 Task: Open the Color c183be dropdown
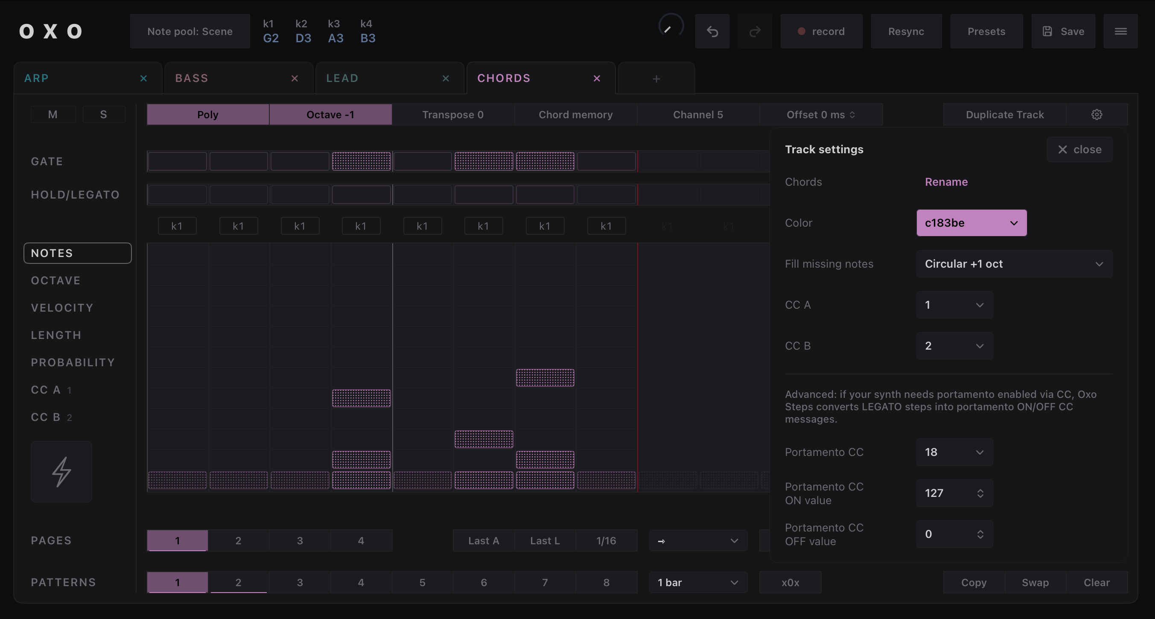click(971, 222)
